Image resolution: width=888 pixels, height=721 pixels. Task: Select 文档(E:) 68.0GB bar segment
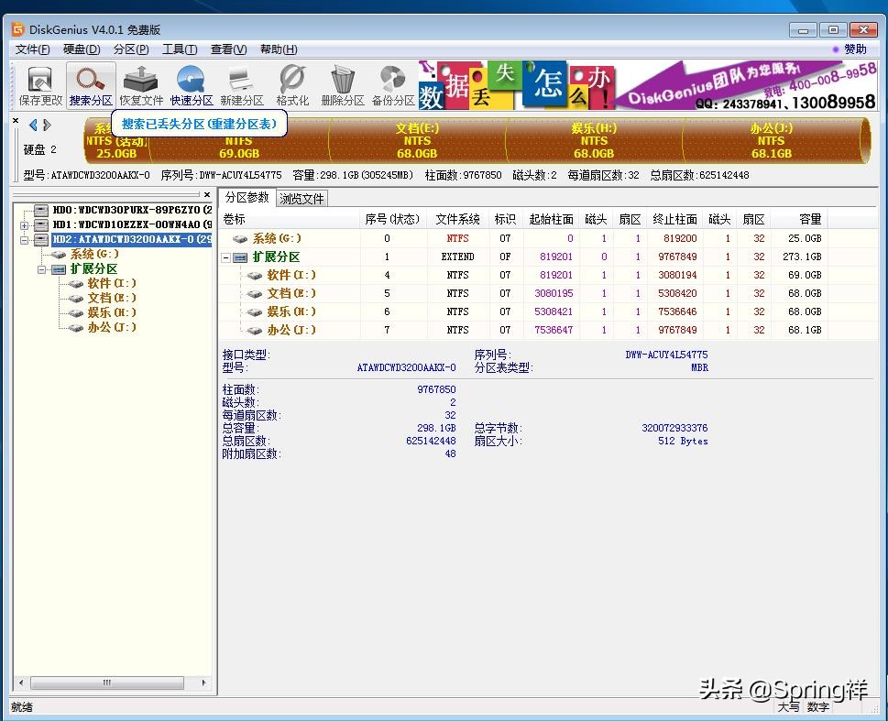click(x=417, y=140)
